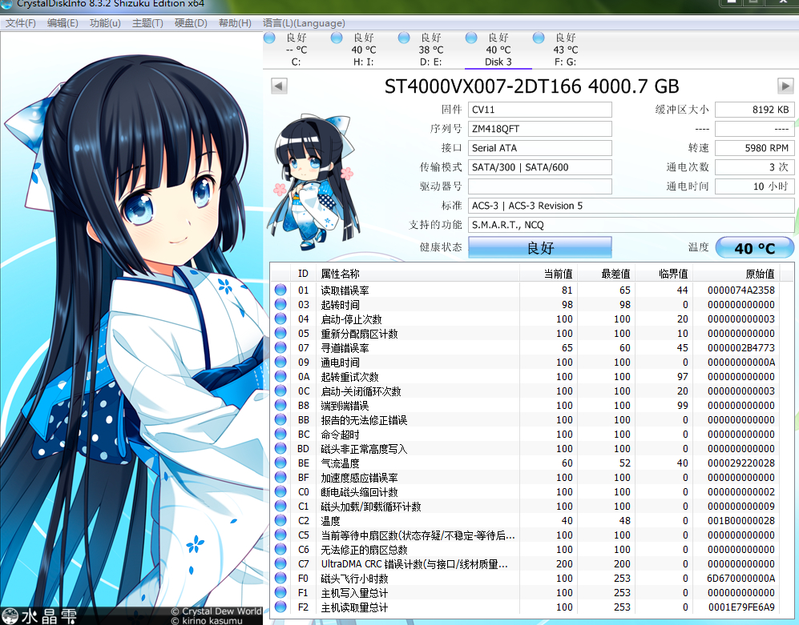Click status orb for C2 温度
The height and width of the screenshot is (625, 799).
(280, 521)
